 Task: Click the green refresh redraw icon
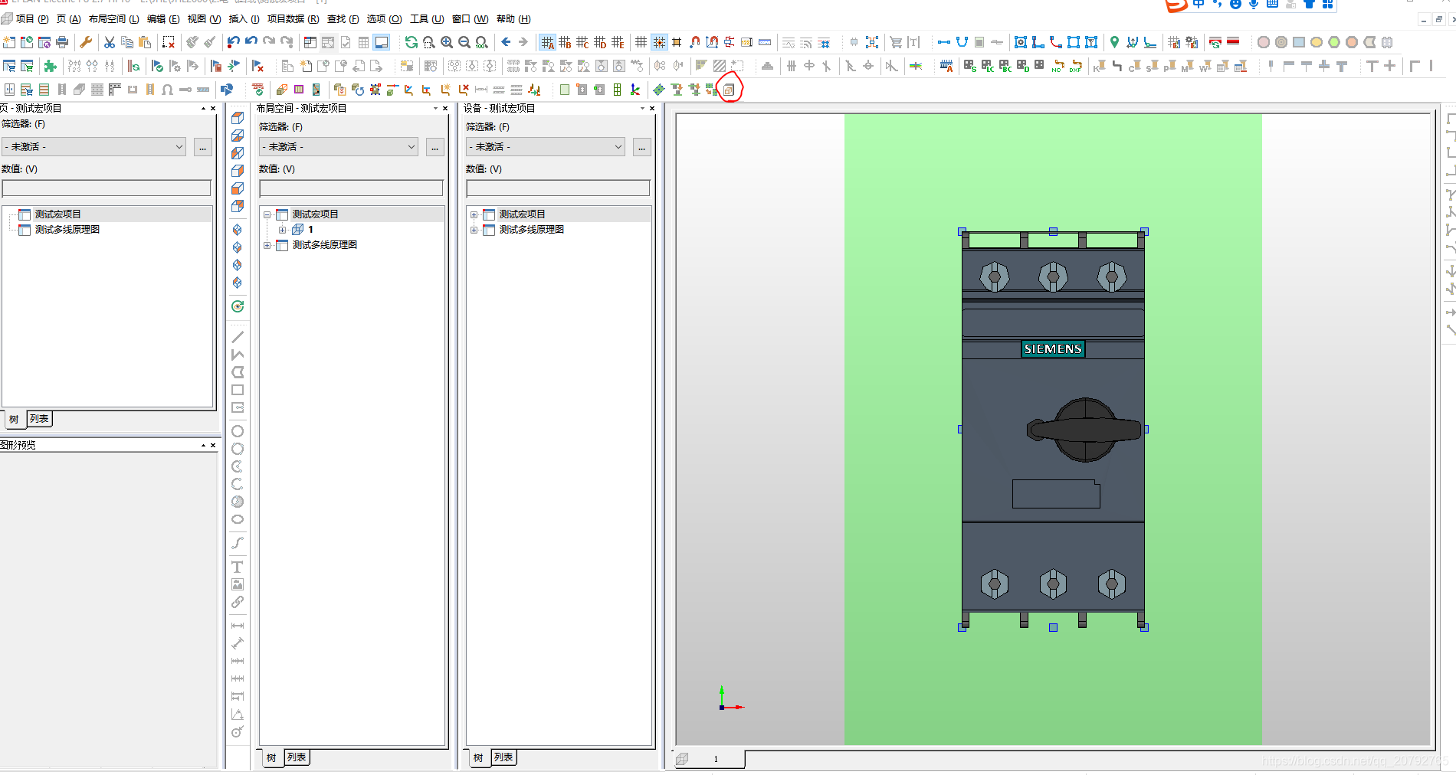pyautogui.click(x=412, y=42)
